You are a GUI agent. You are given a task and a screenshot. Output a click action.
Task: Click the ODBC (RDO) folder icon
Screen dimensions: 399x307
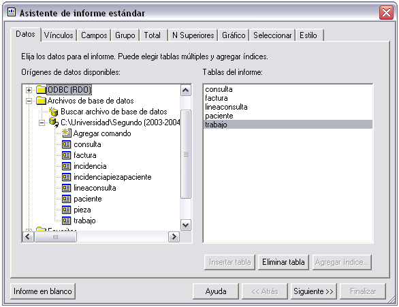pos(41,90)
